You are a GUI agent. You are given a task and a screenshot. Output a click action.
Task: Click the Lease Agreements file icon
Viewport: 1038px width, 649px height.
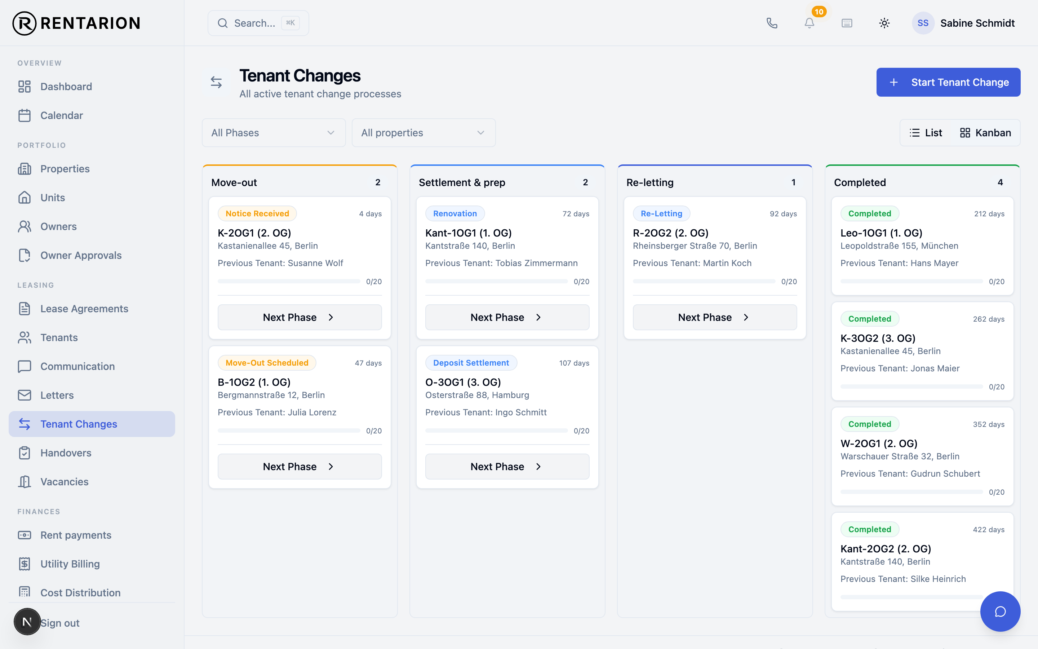click(25, 309)
